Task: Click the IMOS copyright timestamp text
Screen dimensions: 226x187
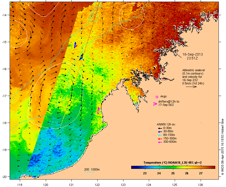Action: (x=222, y=147)
